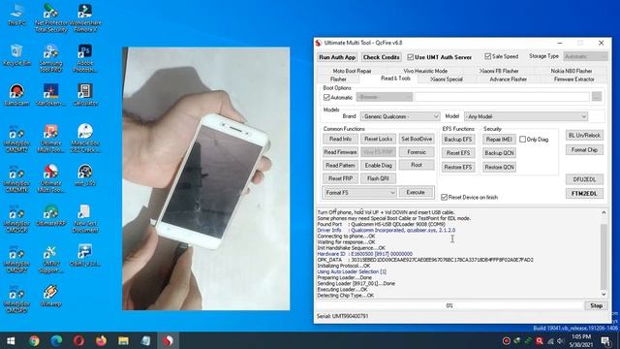Click the phone photo on the desktop
The width and height of the screenshot is (620, 349).
[206, 178]
